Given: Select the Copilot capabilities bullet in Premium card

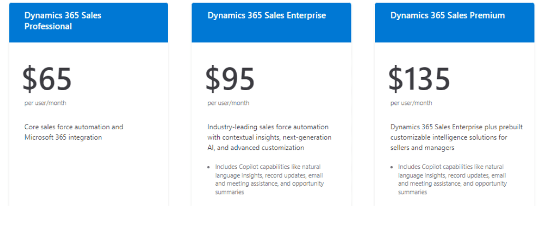Looking at the screenshot, I should click(x=452, y=179).
